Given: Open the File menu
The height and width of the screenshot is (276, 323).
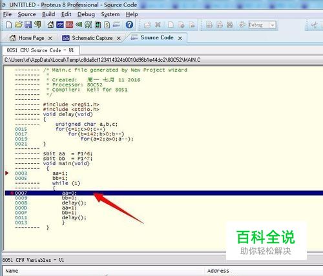Looking at the screenshot, I should (x=7, y=14).
